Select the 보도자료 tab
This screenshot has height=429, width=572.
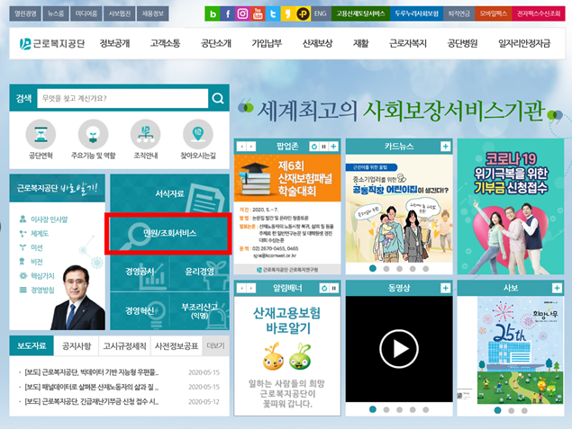click(x=32, y=345)
